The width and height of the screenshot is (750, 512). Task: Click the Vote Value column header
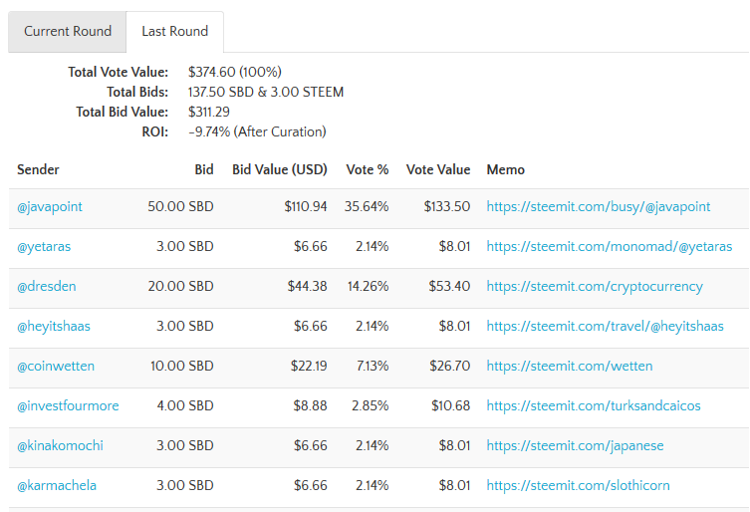pos(438,170)
